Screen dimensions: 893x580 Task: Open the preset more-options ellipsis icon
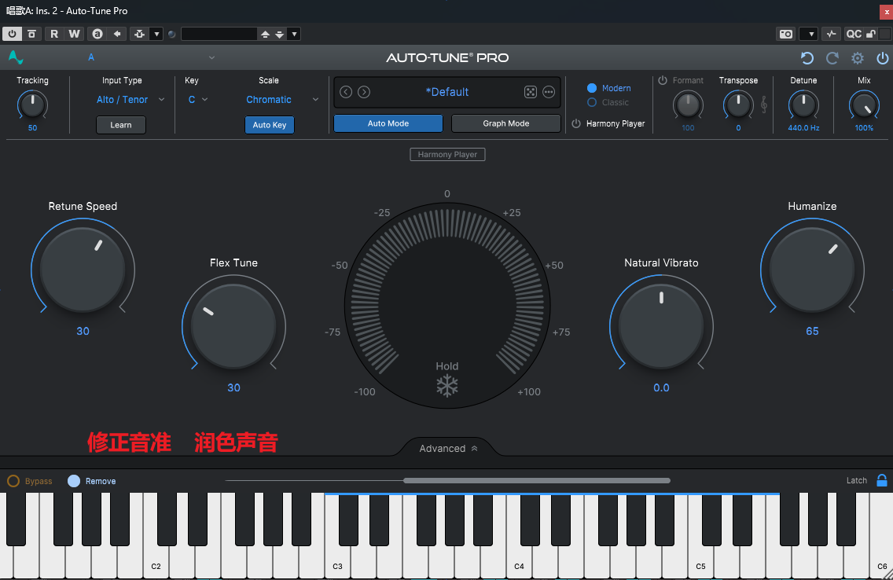549,92
